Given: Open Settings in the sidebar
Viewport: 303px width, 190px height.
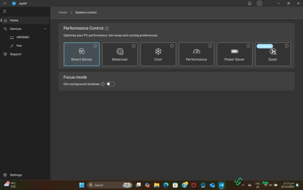Looking at the screenshot, I should coord(25,175).
